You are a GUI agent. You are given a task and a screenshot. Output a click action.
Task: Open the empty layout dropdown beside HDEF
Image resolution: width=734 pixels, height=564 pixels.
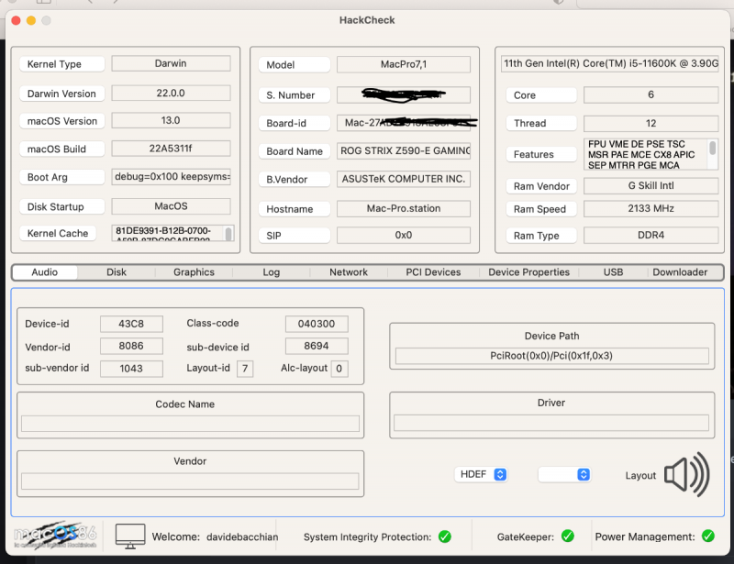563,474
